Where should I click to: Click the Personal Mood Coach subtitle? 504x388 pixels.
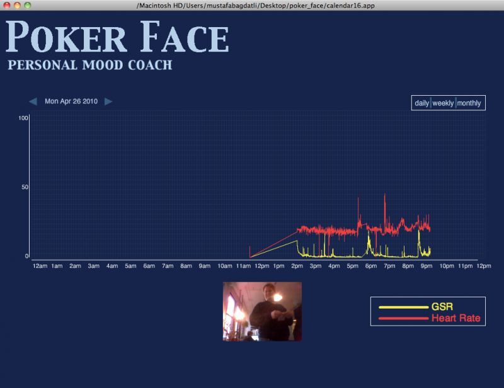(90, 65)
